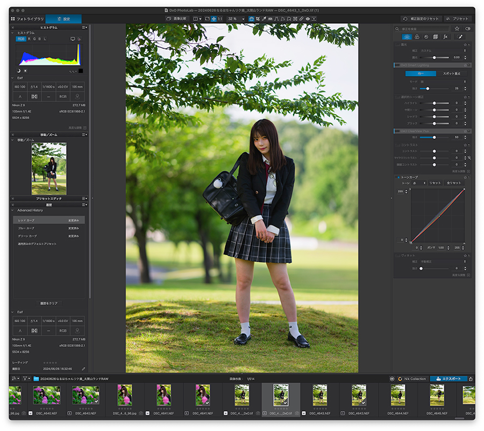Switch to the フォトライブラリ tab

click(27, 19)
